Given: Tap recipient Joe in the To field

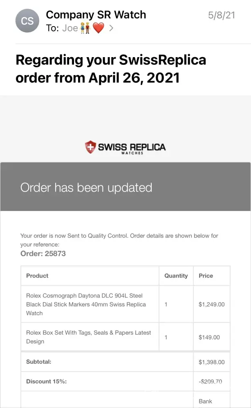Looking at the screenshot, I should 70,29.
